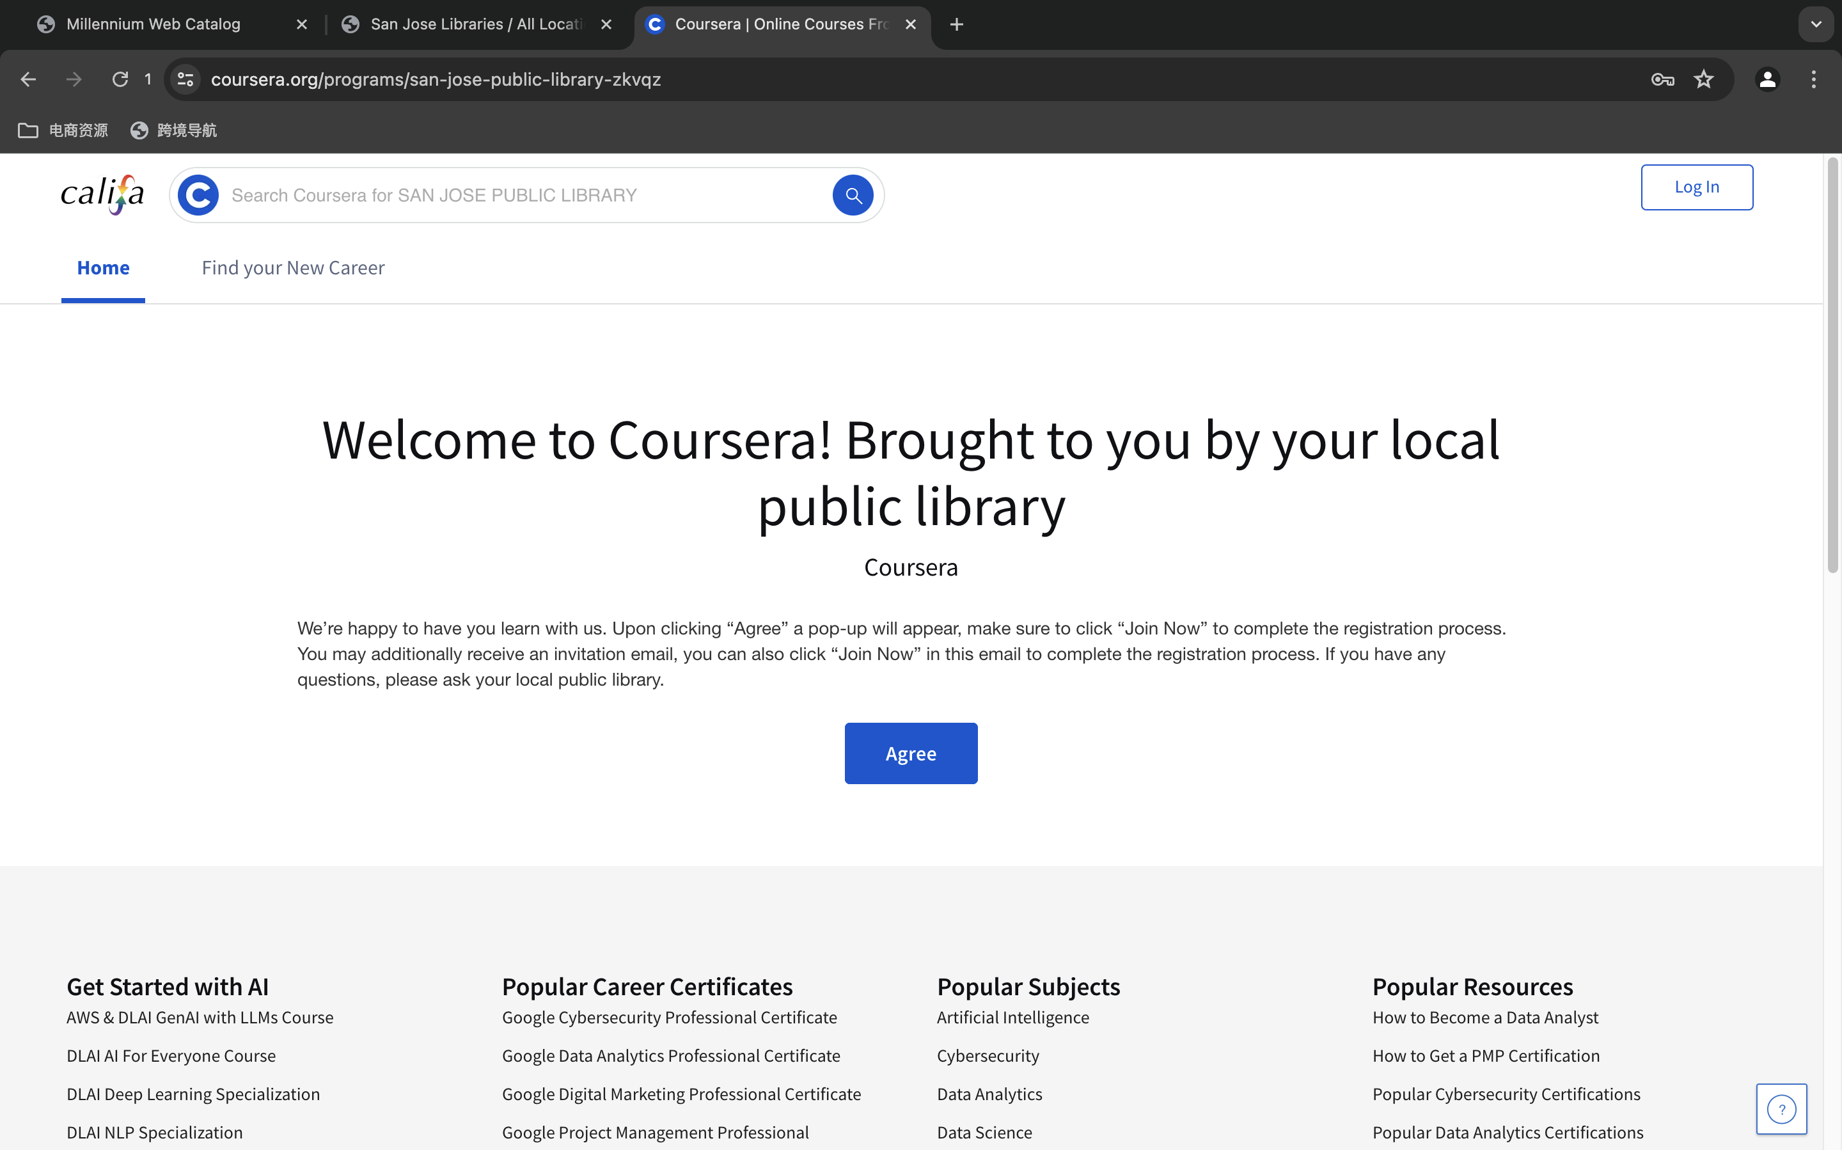Open AWS & DLAI GenAI with LLMs Course
The height and width of the screenshot is (1150, 1842).
point(200,1018)
